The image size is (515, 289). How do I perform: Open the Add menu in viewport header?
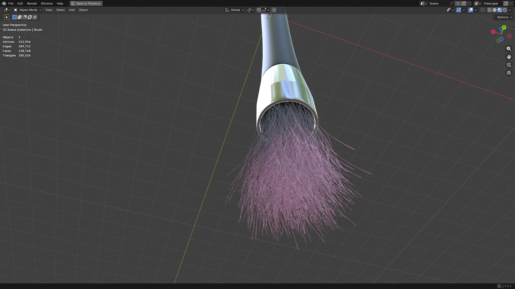(x=72, y=10)
